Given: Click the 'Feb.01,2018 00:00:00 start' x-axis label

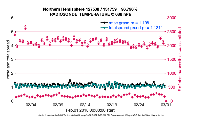Looking at the screenshot, I should pos(90,110).
